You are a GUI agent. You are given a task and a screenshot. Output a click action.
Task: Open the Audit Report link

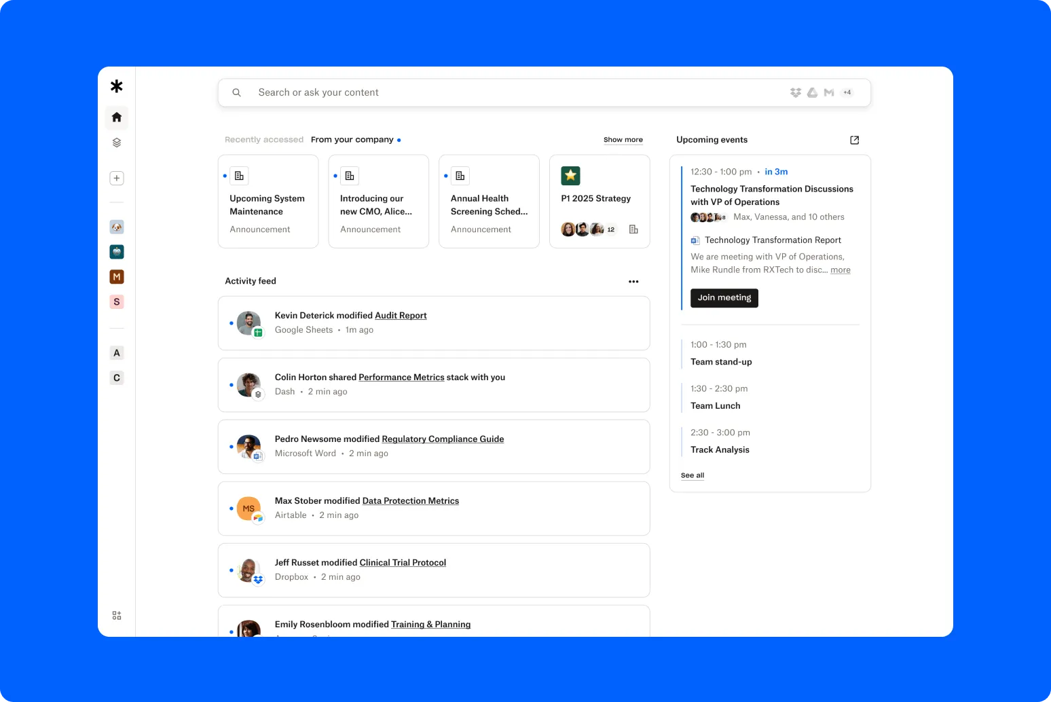(x=401, y=316)
